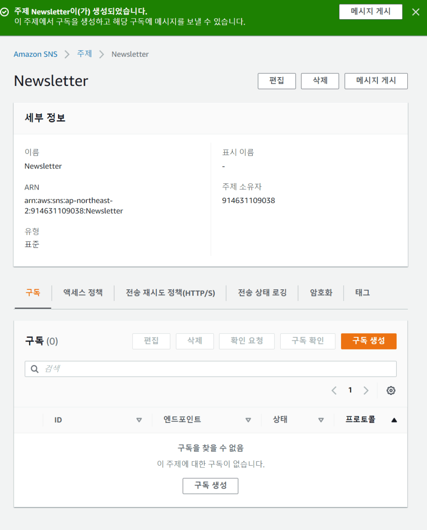Switch to the 액세스 정책 tab
This screenshot has height=530, width=427.
83,293
